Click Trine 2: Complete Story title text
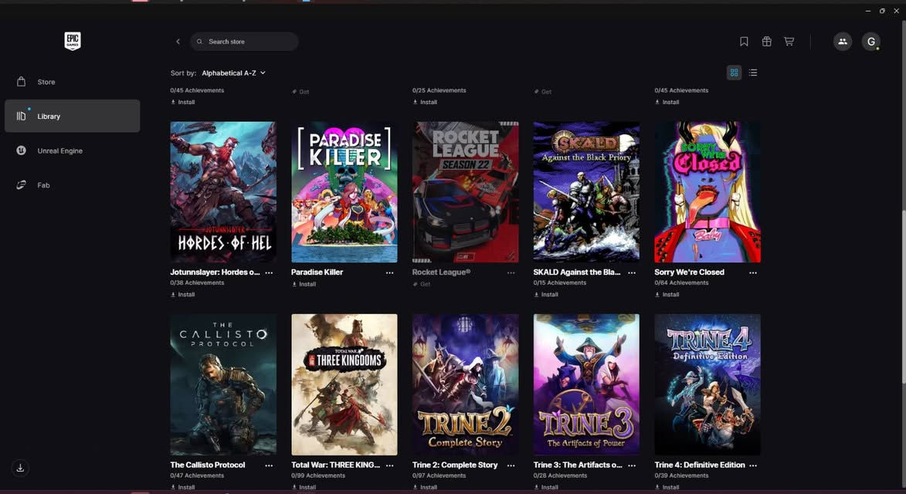Screen dimensions: 906x494 (x=455, y=465)
